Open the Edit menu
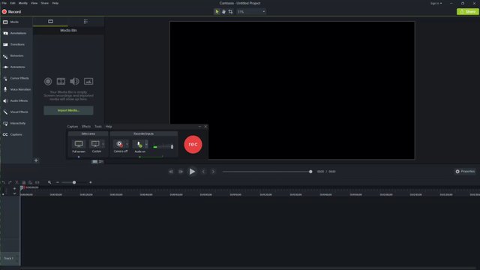 (13, 3)
